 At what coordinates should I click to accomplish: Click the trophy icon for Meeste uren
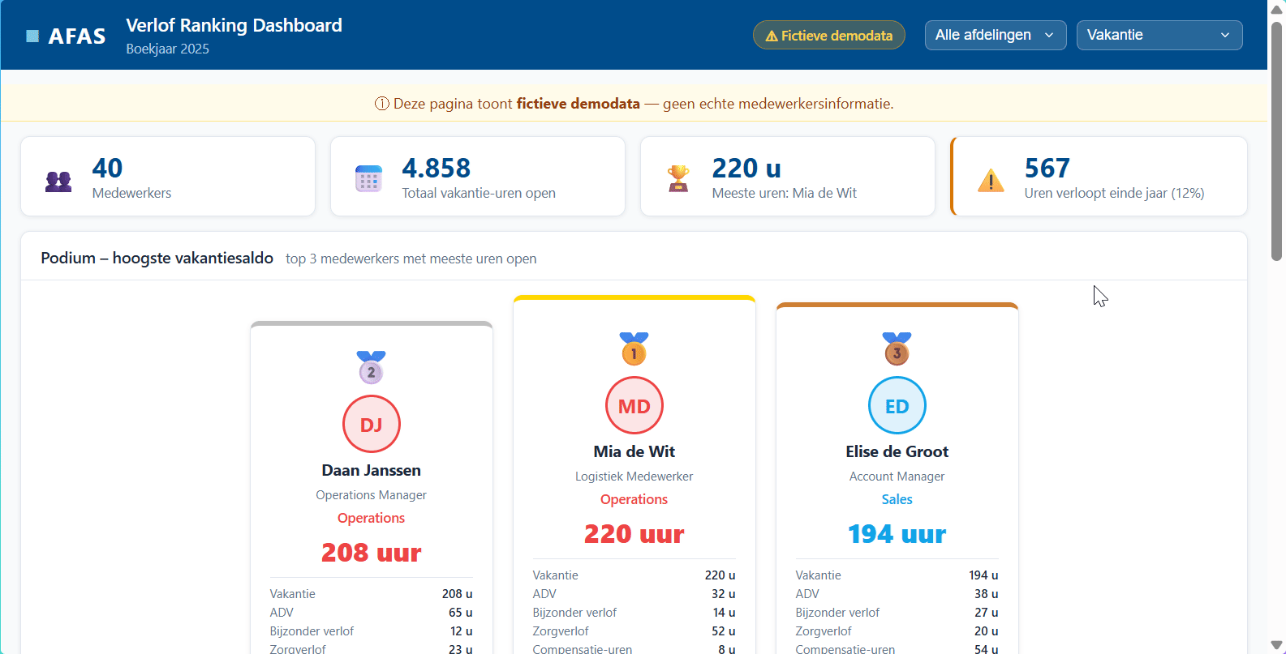(678, 178)
